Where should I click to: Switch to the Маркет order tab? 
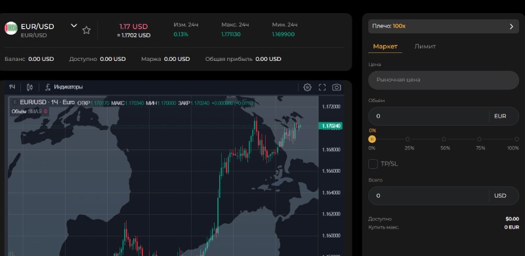coord(385,46)
